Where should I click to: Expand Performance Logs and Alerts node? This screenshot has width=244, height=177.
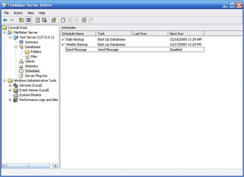(x=10, y=100)
